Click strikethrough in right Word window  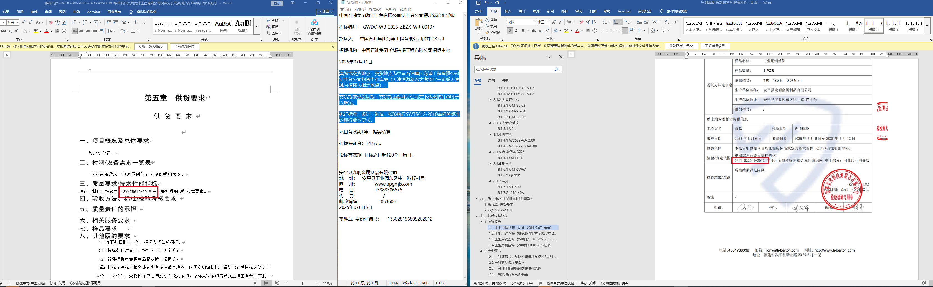[x=534, y=31]
